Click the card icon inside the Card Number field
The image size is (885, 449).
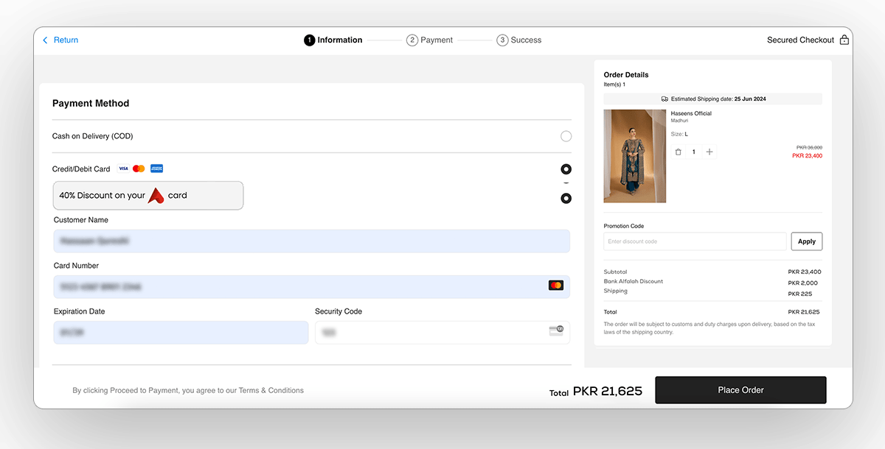[x=556, y=286]
